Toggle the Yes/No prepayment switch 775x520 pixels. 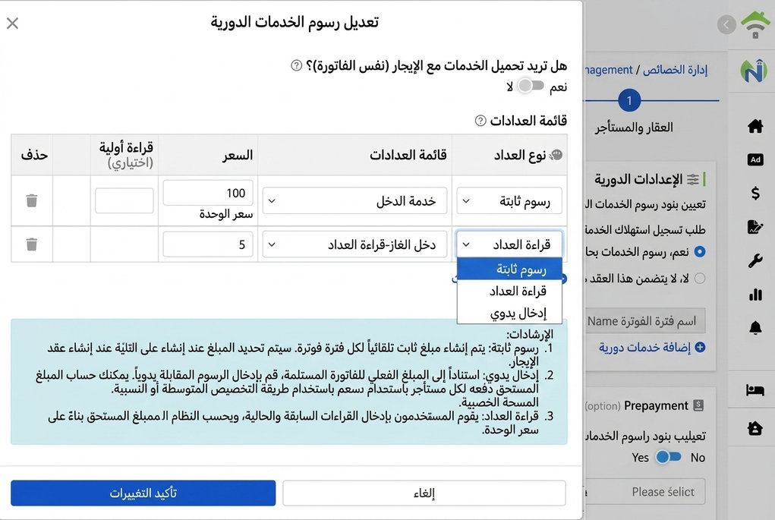point(668,457)
